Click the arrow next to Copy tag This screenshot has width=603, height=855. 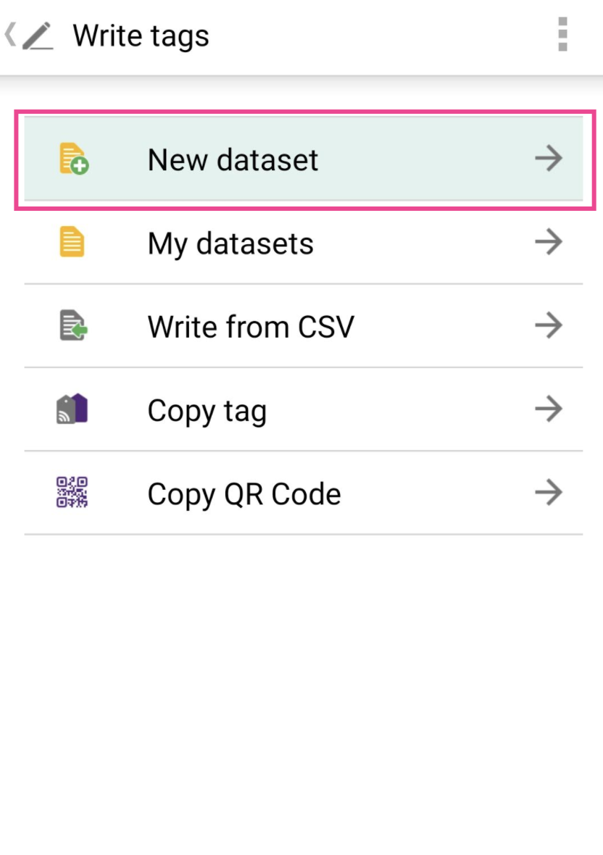coord(549,409)
